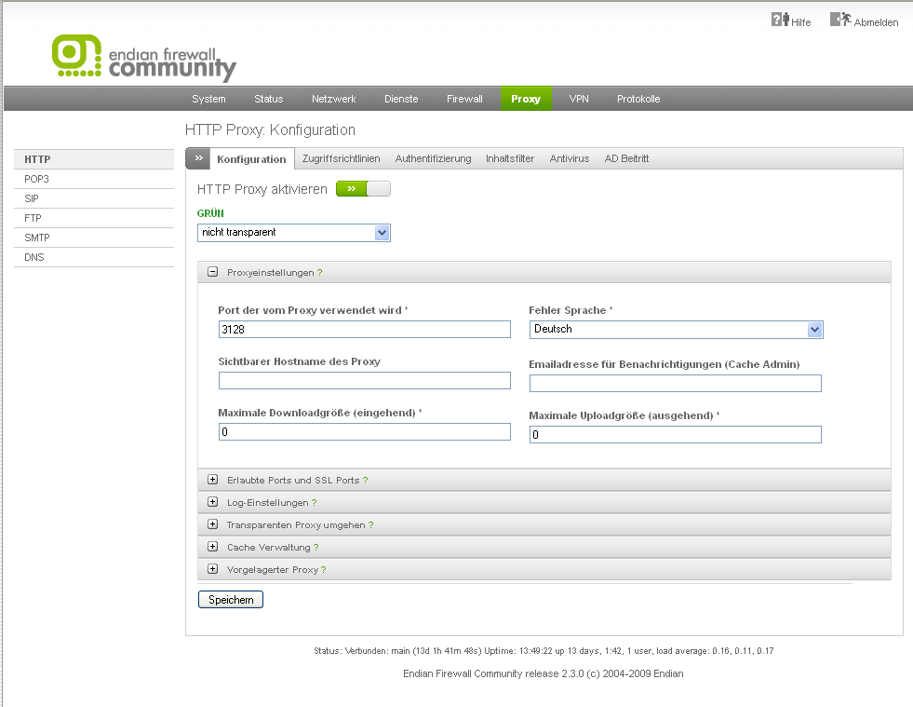This screenshot has width=913, height=707.
Task: Click the Abmelden logout icon
Action: click(840, 20)
